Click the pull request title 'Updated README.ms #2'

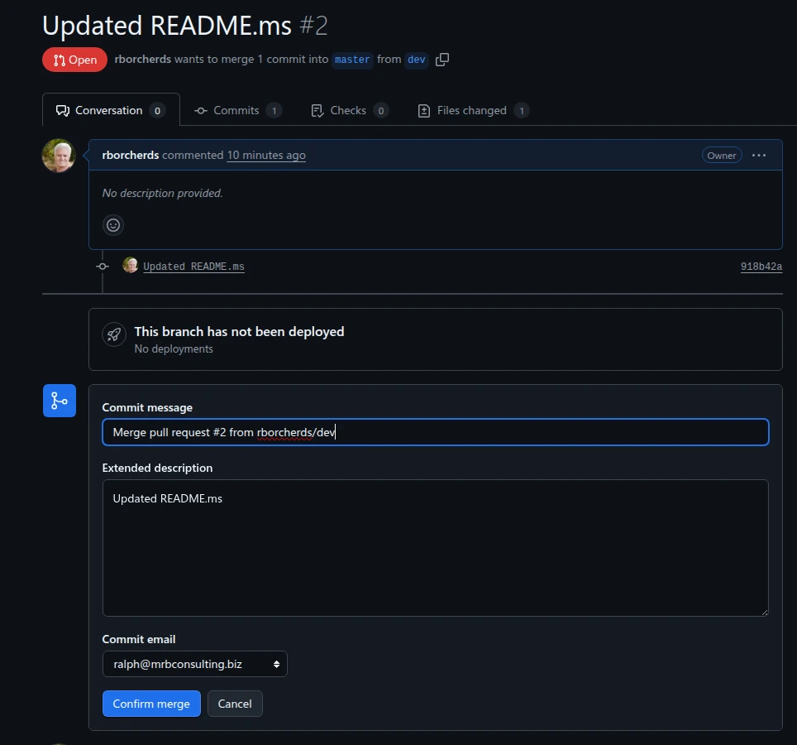[185, 26]
